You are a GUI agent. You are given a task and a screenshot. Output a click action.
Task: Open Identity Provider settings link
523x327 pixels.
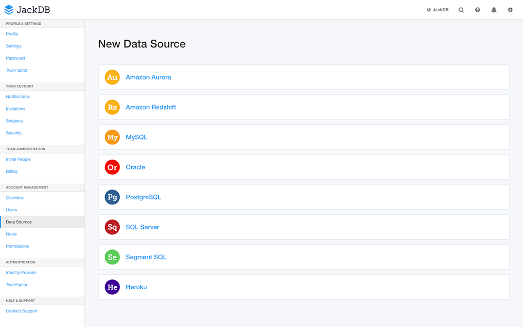(x=21, y=273)
